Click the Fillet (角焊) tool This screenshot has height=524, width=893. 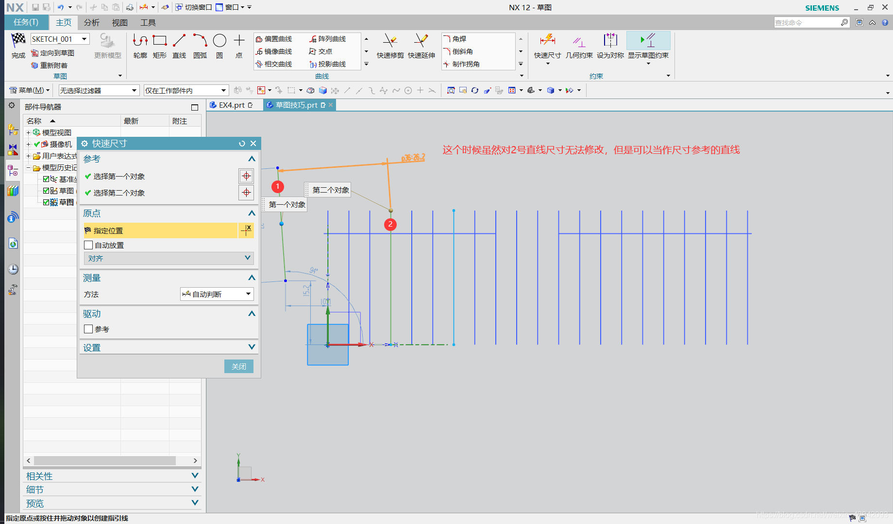(455, 39)
